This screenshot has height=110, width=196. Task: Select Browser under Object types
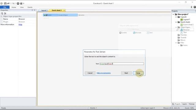pyautogui.click(x=187, y=30)
